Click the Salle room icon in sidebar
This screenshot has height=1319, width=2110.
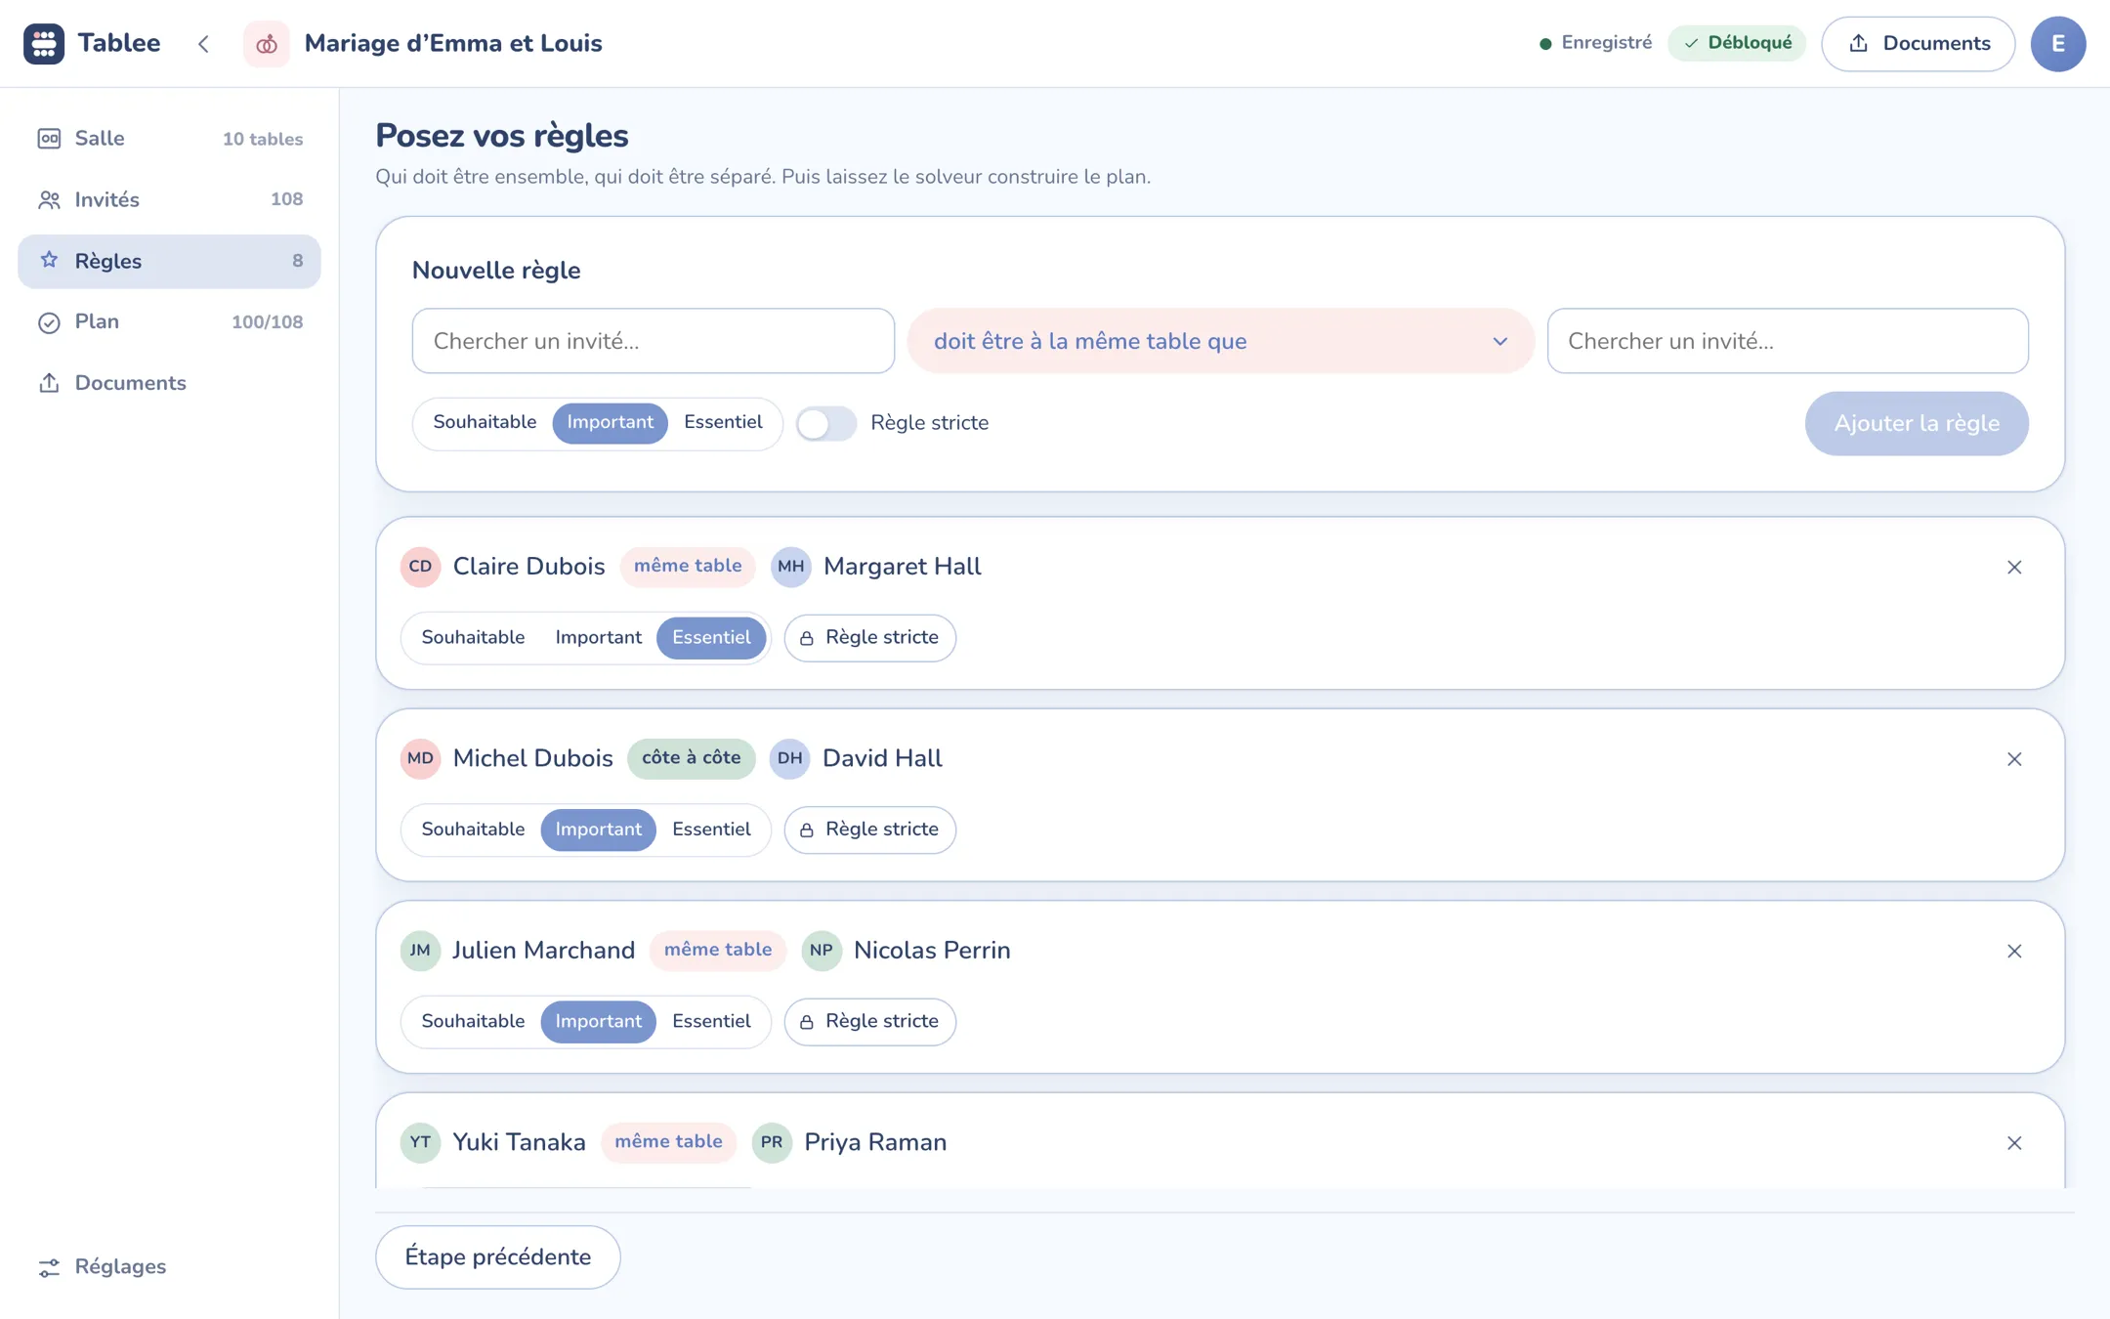point(49,139)
